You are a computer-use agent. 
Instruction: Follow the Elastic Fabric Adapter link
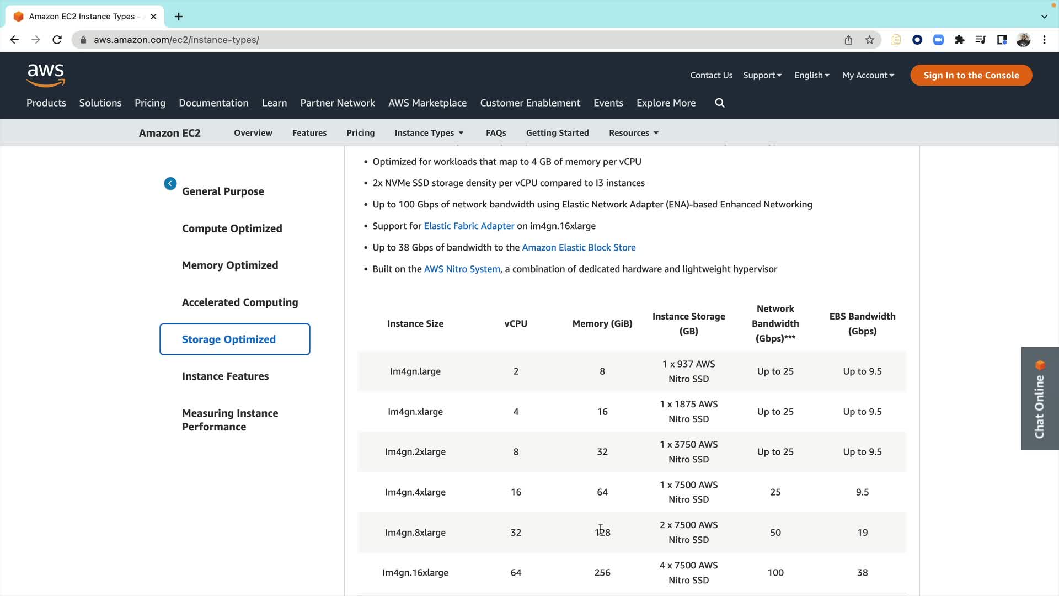469,226
